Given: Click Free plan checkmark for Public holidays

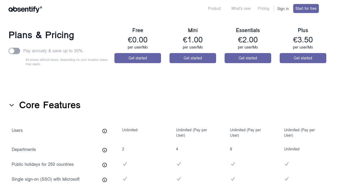Looking at the screenshot, I should point(125,164).
